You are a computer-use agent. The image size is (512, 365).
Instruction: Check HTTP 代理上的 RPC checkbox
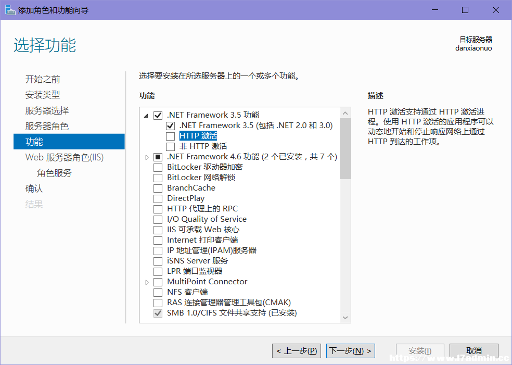158,209
